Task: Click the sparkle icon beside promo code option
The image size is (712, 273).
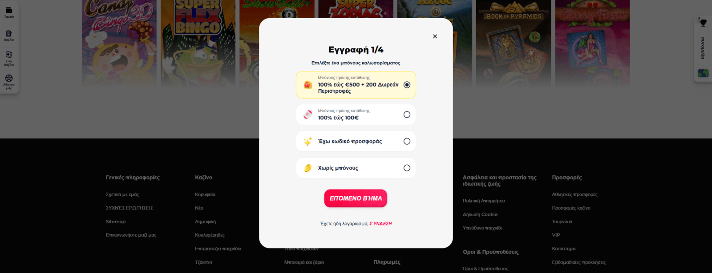Action: click(x=307, y=142)
